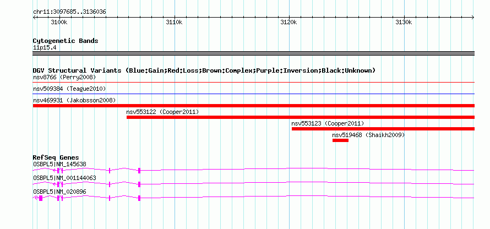Click the thin blue nsv509384 gain line

(253, 94)
